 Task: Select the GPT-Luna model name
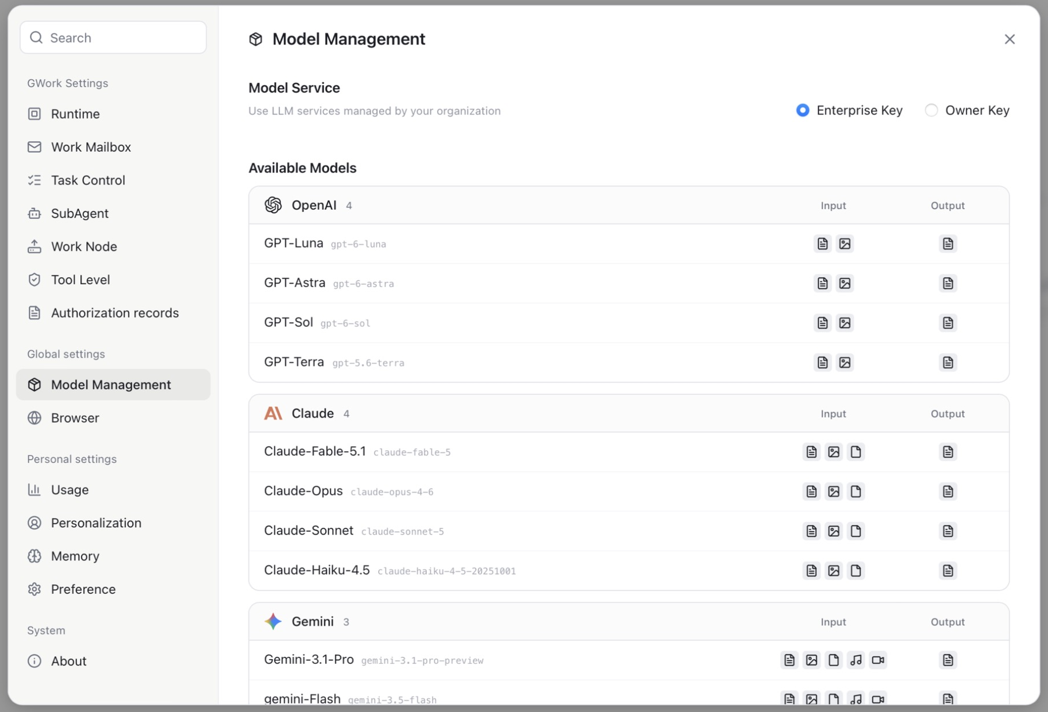tap(294, 243)
